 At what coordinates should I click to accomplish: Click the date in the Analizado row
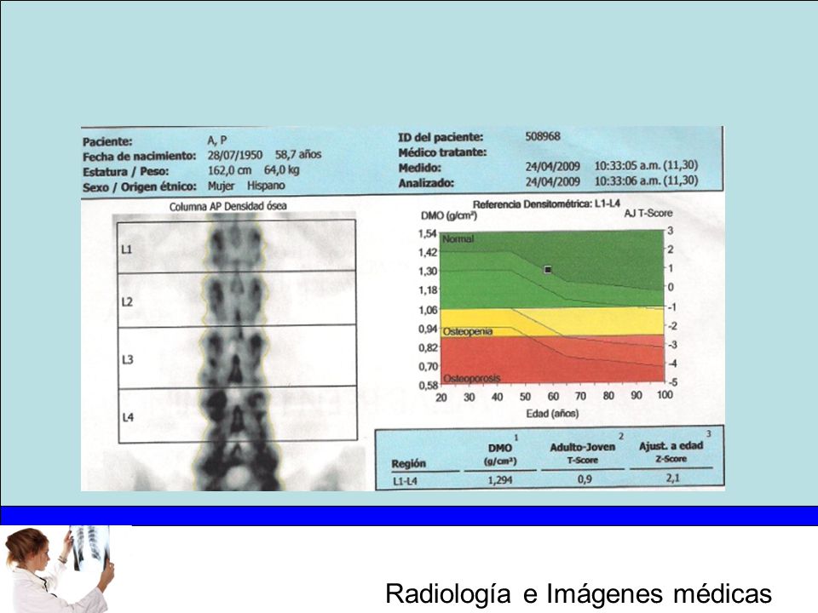(x=553, y=181)
